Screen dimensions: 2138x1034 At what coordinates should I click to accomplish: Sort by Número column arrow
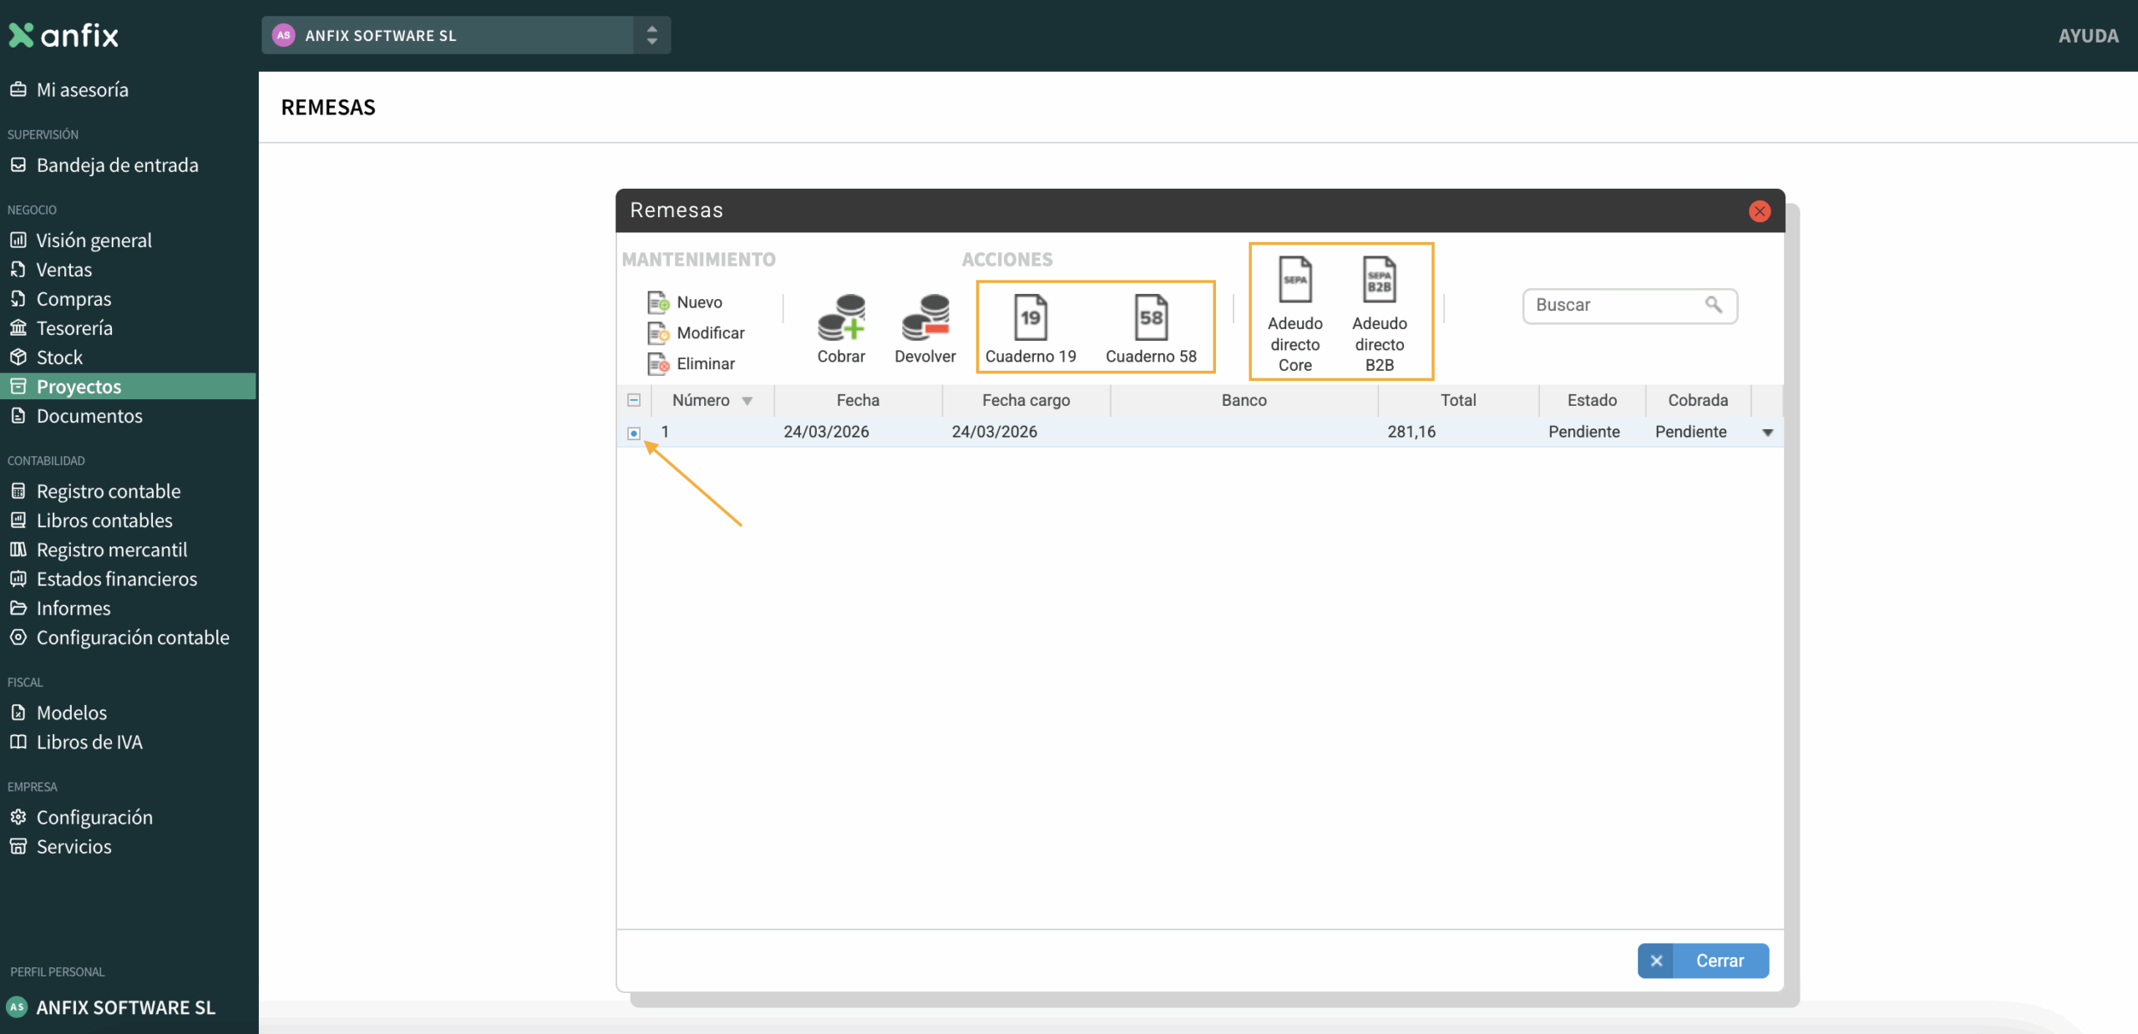coord(747,401)
